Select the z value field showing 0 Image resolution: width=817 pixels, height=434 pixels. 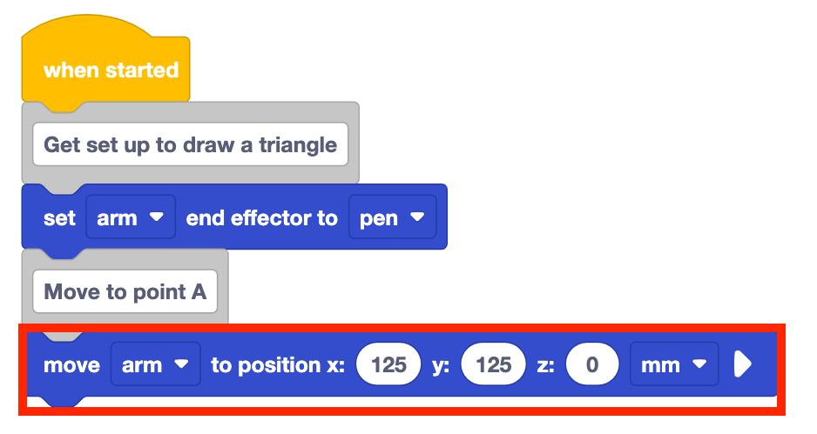pos(592,365)
